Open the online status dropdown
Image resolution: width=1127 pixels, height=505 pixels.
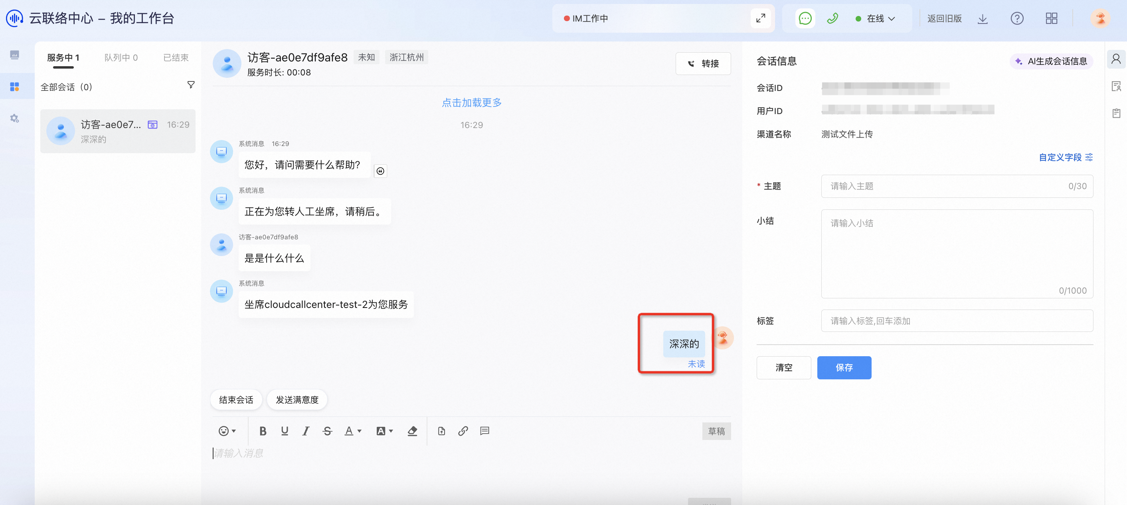pos(876,18)
